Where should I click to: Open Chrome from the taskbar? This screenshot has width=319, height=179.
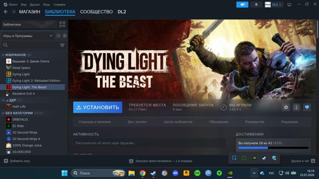[143, 173]
